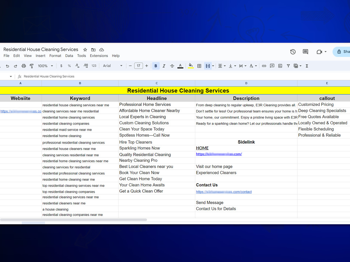
Task: Open the View menu
Action: (x=28, y=56)
